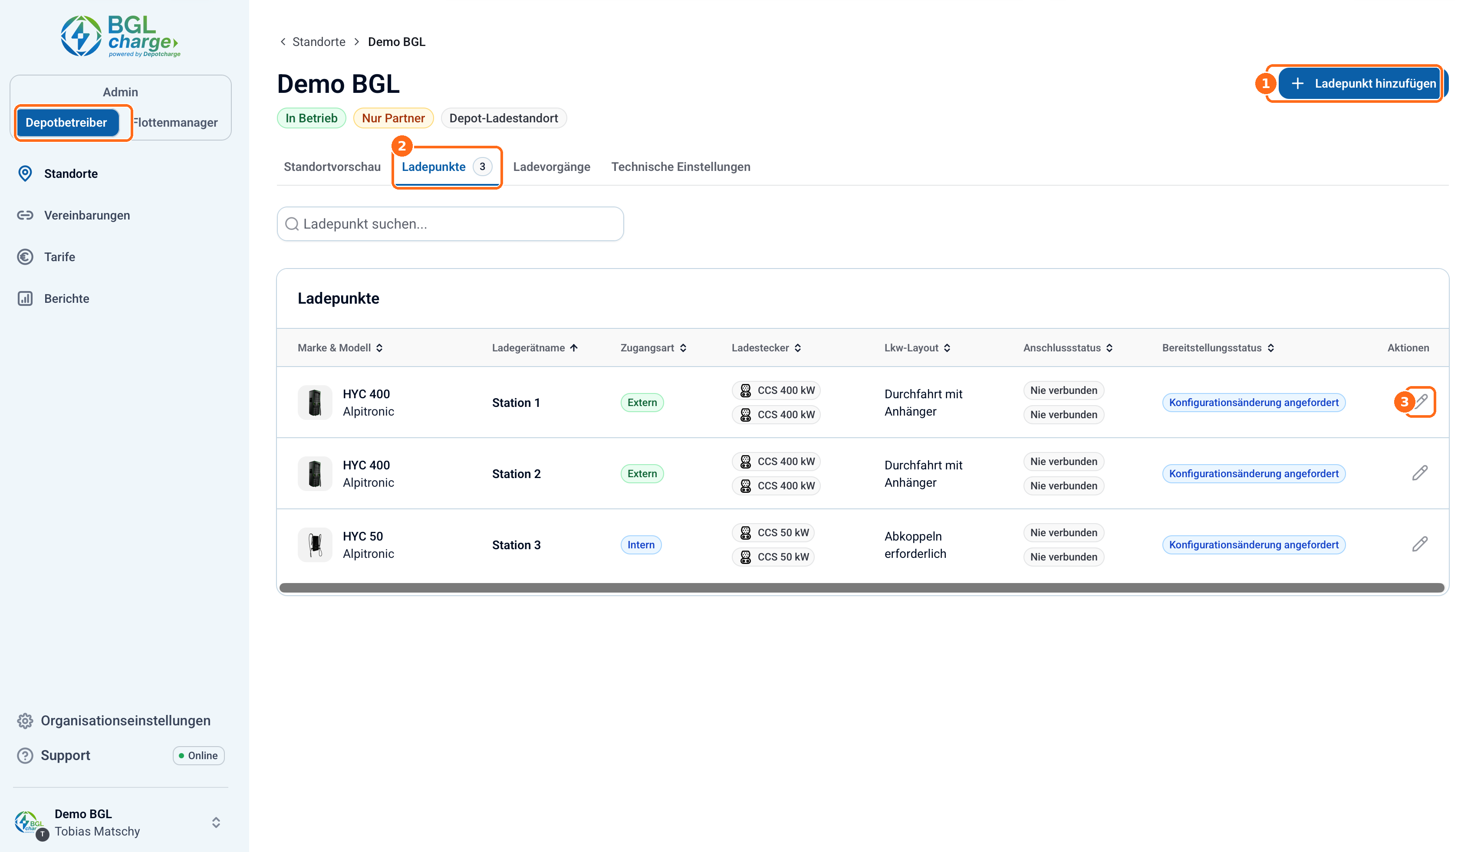This screenshot has width=1461, height=852.
Task: Click the Nur Partner badge
Action: point(393,118)
